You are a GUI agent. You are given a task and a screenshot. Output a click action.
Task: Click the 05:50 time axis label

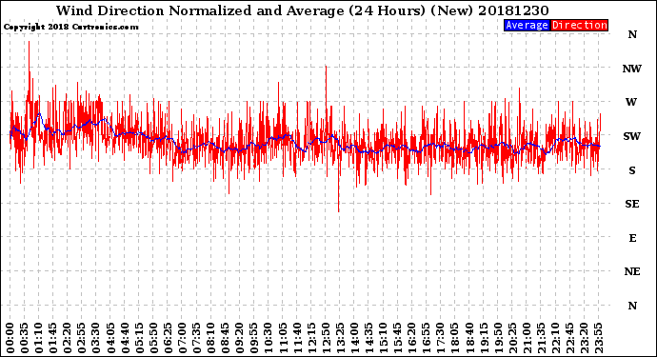pos(153,338)
